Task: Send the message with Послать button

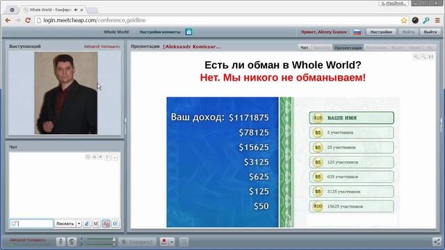Action: point(65,224)
